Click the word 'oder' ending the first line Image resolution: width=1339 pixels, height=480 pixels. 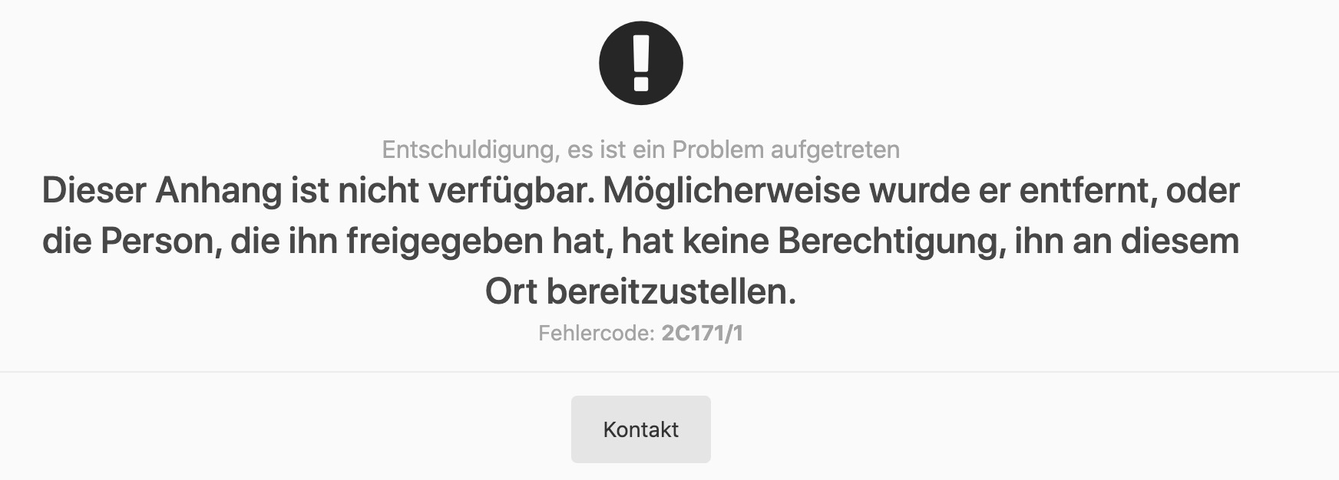1203,191
